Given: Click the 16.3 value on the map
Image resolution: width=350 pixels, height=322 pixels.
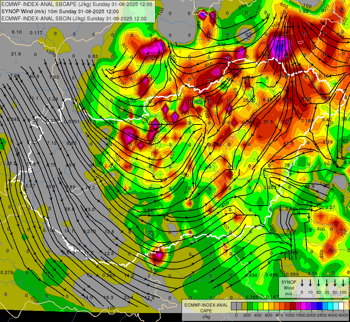Looking at the screenshot, I should [x=108, y=298].
